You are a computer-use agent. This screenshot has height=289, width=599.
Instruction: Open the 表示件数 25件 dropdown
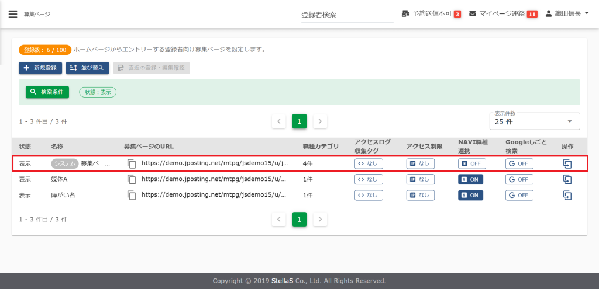point(534,121)
